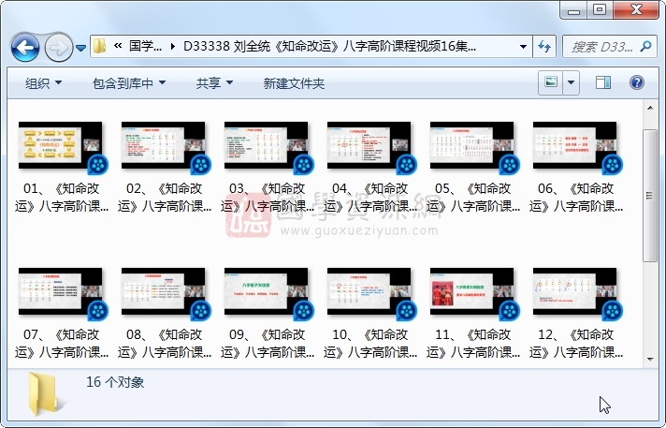Expand the view options dropdown arrow

coord(572,82)
